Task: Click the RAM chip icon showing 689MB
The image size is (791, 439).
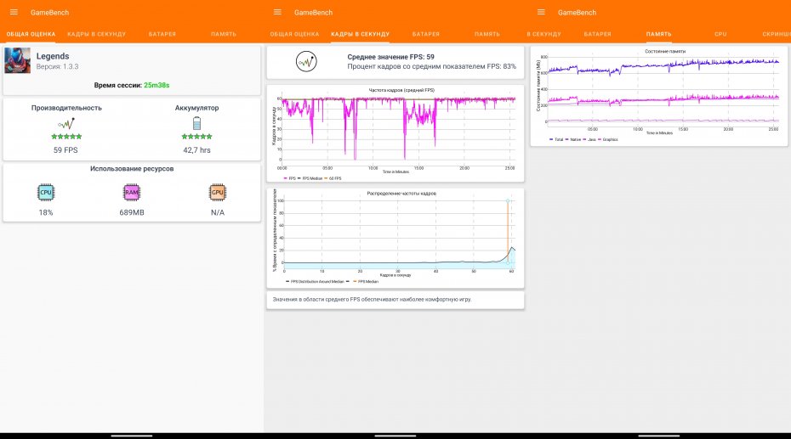Action: point(131,193)
